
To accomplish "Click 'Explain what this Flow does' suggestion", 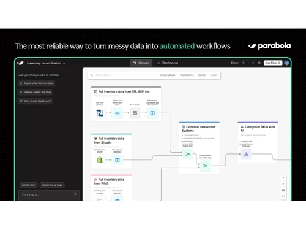I will coord(37,83).
